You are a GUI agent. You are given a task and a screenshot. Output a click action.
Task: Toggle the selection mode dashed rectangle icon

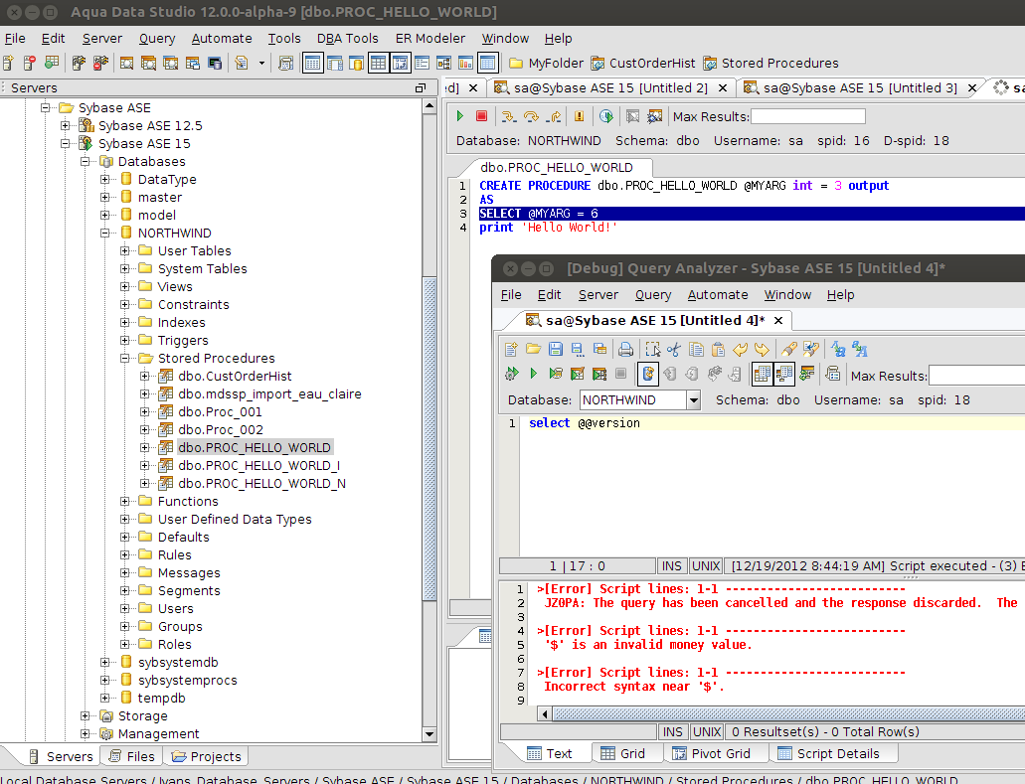click(652, 350)
